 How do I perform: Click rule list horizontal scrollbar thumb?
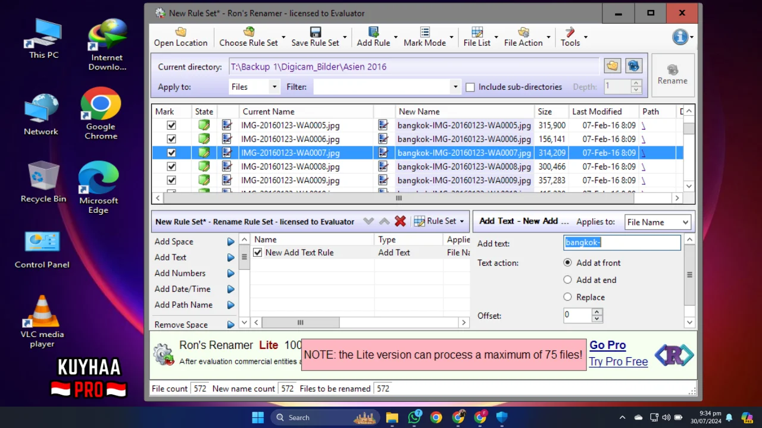[x=301, y=322]
